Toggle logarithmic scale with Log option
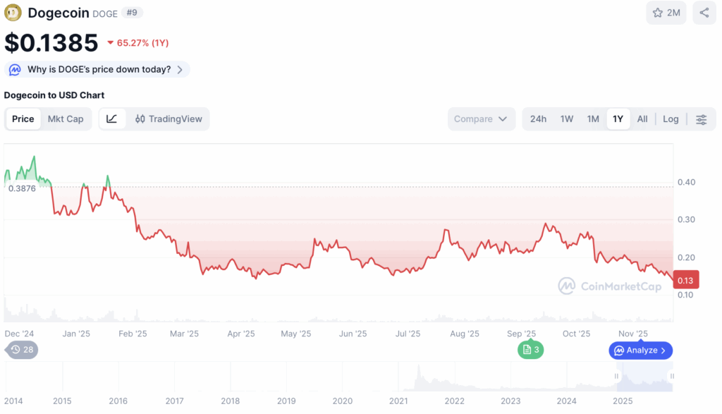722x414 pixels. coord(671,119)
